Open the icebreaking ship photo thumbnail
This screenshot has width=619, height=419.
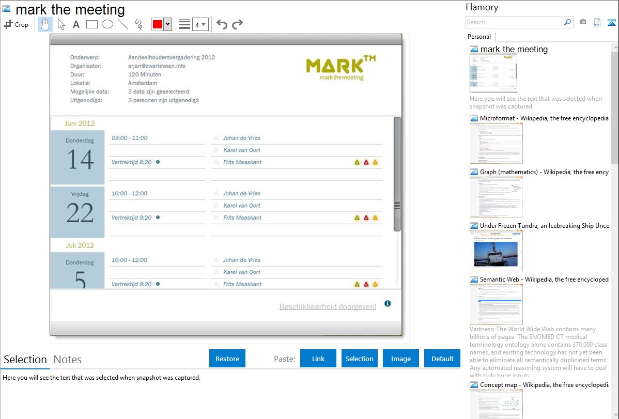click(x=496, y=251)
